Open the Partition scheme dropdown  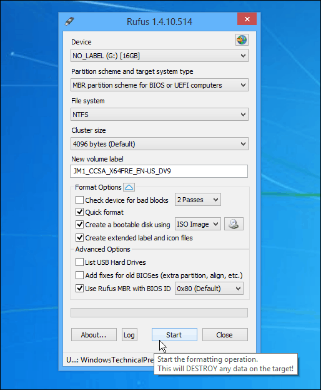pyautogui.click(x=159, y=85)
